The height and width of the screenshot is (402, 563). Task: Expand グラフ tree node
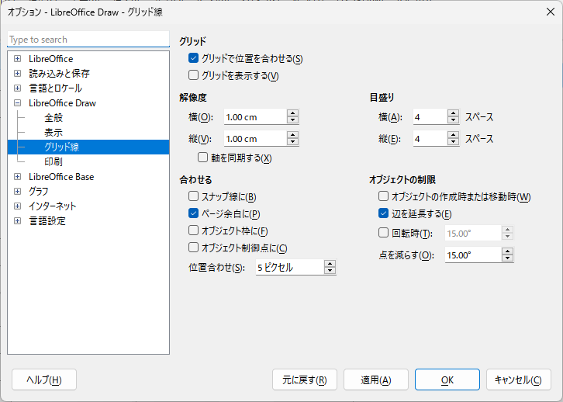pos(17,191)
